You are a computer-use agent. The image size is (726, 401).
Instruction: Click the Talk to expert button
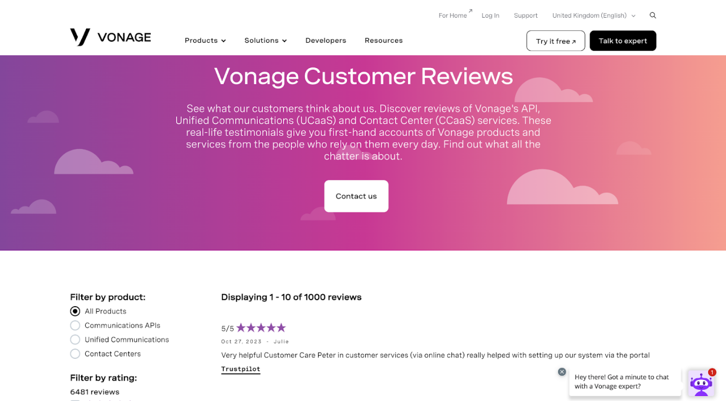(623, 41)
